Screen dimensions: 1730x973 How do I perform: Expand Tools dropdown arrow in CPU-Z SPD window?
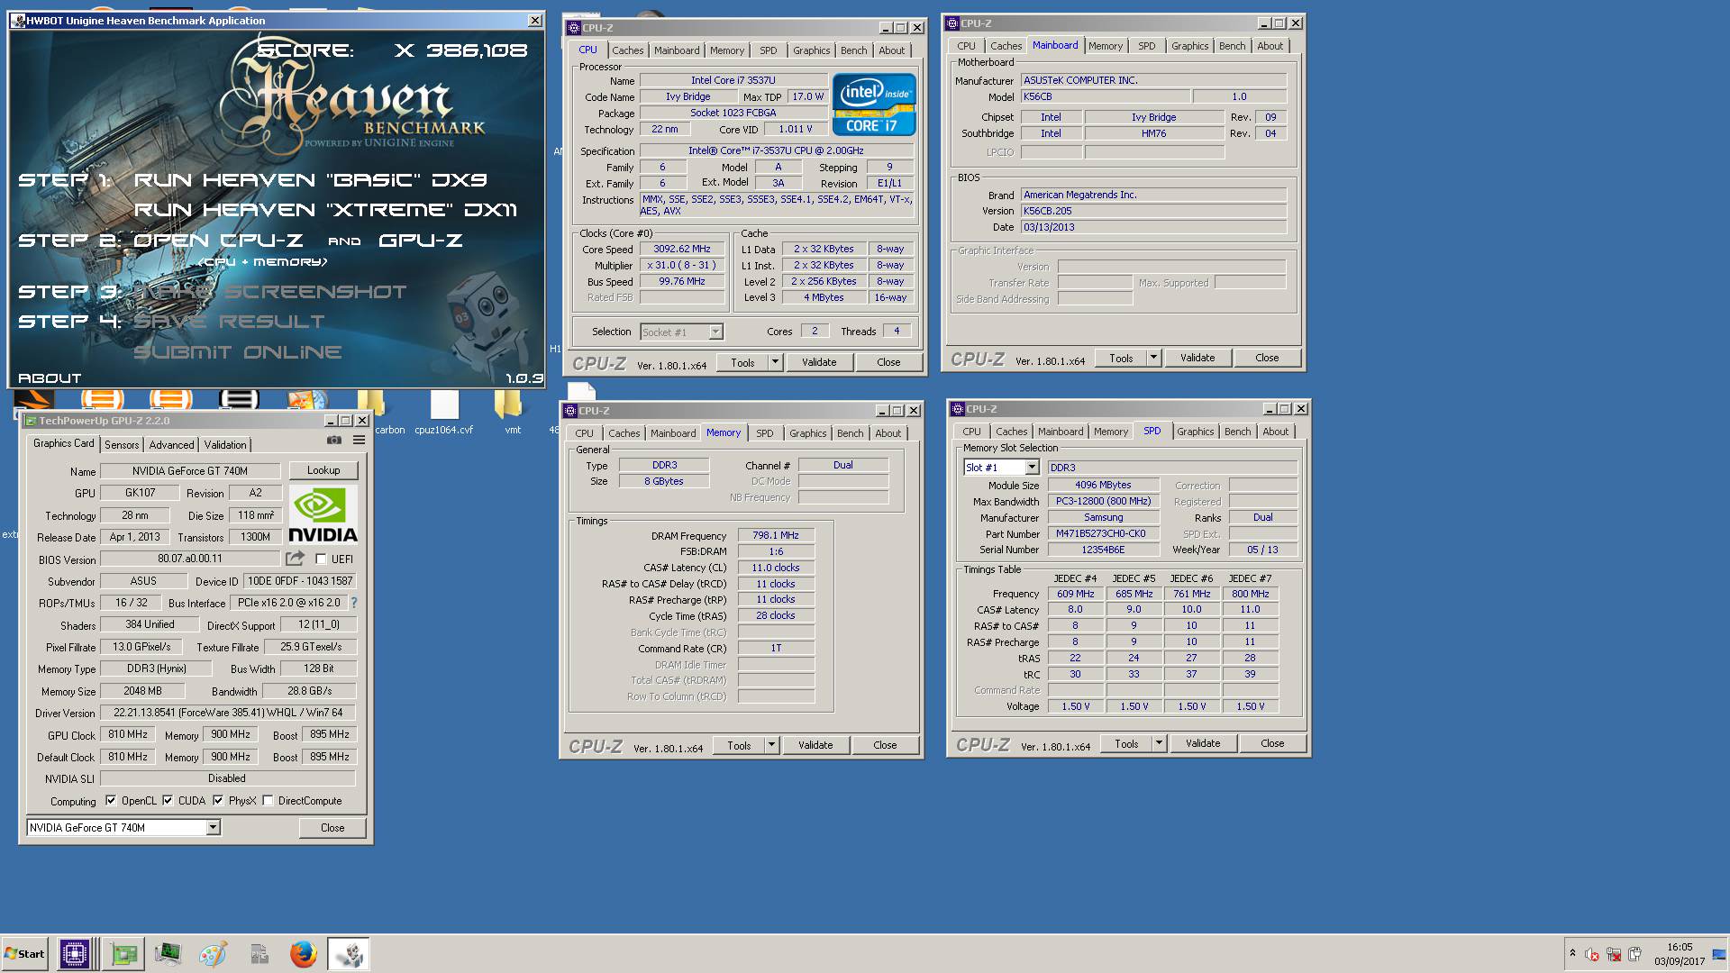(x=1159, y=743)
